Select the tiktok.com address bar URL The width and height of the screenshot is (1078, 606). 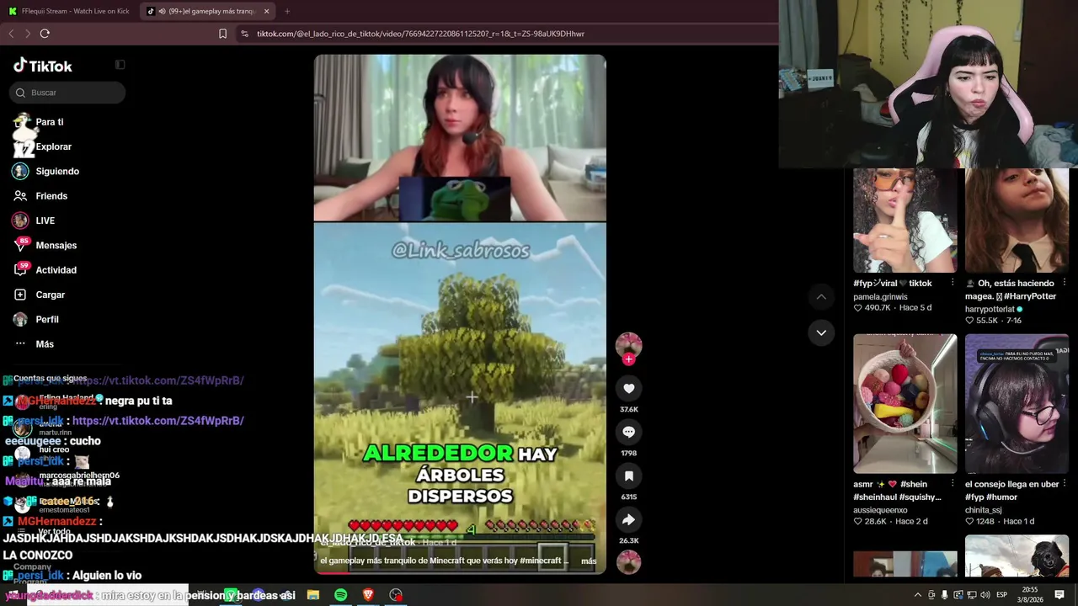coord(420,34)
